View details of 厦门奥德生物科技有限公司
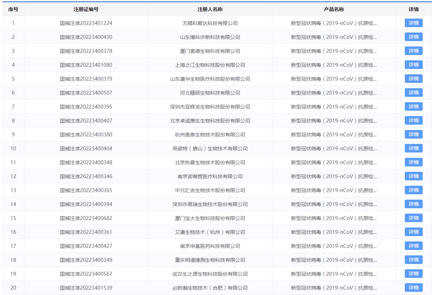Viewport: 432px width, 295px height. tap(413, 51)
